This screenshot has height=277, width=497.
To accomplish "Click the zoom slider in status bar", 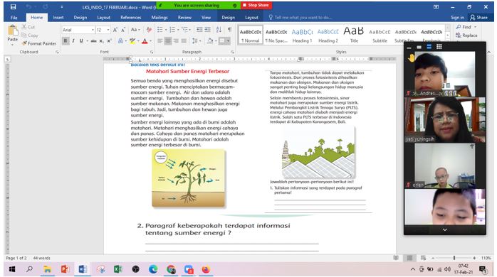I will pos(454,258).
